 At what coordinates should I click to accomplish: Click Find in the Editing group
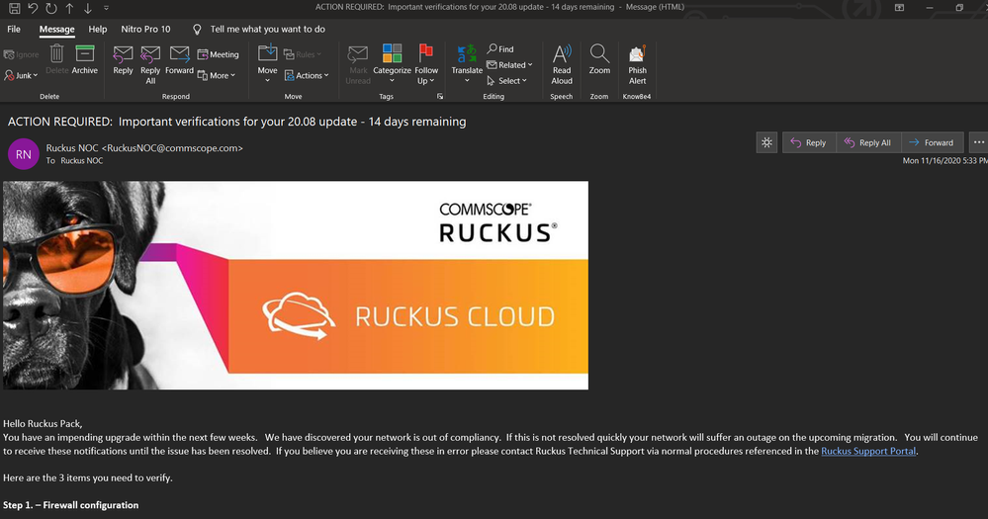tap(500, 48)
